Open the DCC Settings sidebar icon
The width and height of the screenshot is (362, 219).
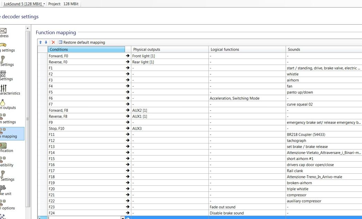3,74
